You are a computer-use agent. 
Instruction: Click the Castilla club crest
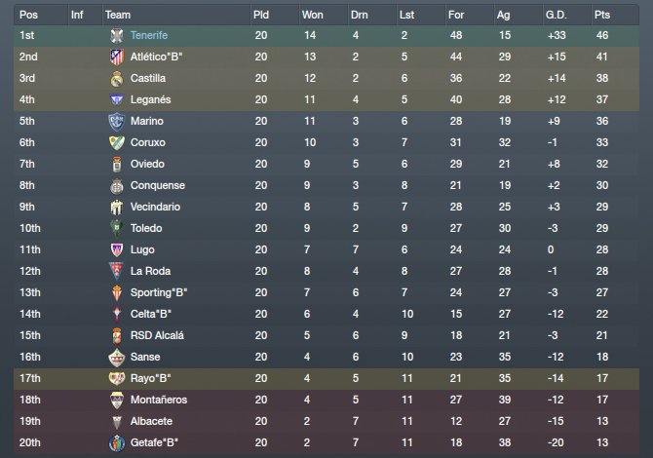117,79
